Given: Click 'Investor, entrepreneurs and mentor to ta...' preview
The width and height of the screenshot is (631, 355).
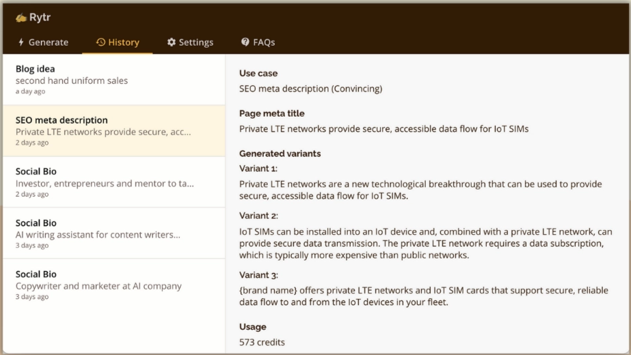Looking at the screenshot, I should (105, 184).
